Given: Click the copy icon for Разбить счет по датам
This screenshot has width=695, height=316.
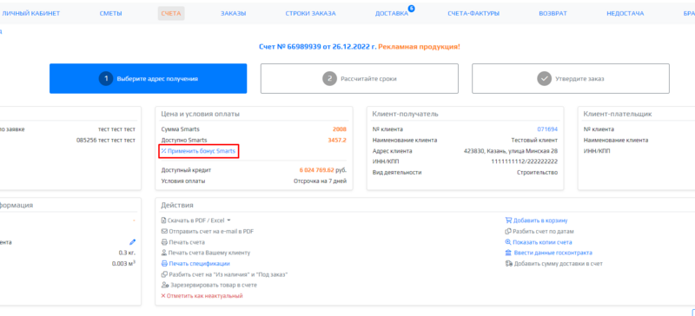Looking at the screenshot, I should point(508,231).
